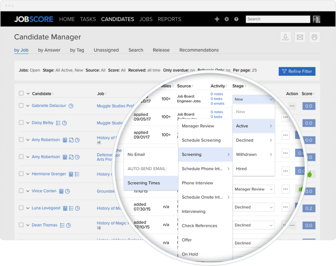The width and height of the screenshot is (336, 266).
Task: Open settings via the gear icon
Action: click(226, 19)
